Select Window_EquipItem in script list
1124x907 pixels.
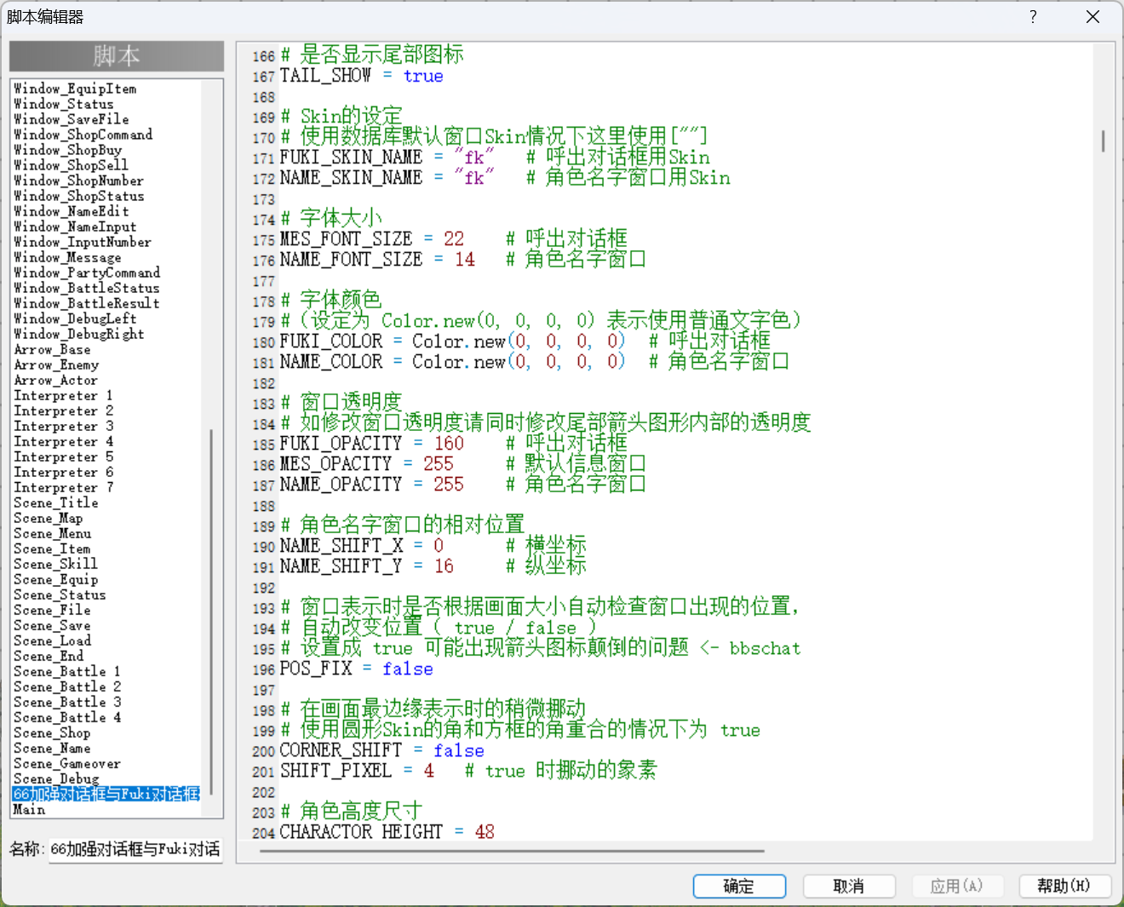75,89
